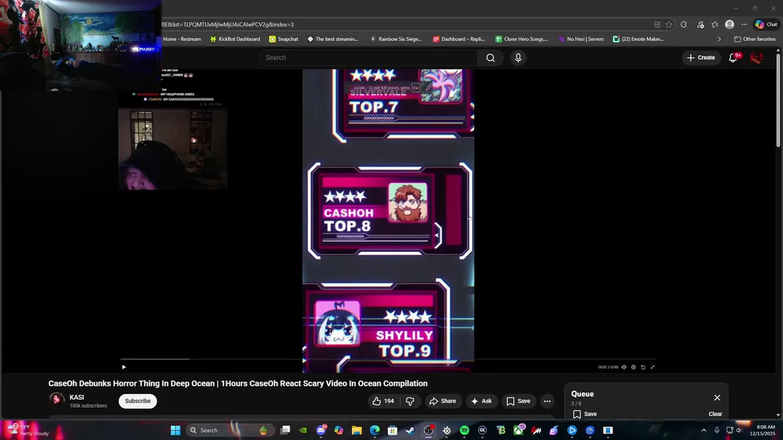The height and width of the screenshot is (440, 783).
Task: Click the system tray volume icon
Action: 740,430
